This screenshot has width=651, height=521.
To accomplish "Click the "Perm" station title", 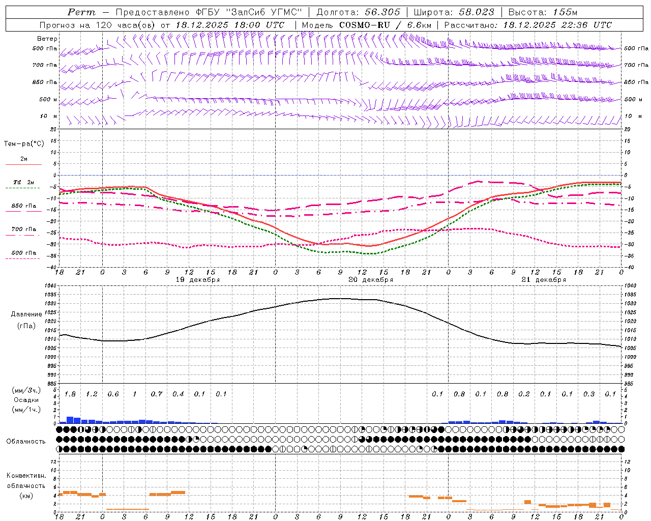I will (x=81, y=12).
